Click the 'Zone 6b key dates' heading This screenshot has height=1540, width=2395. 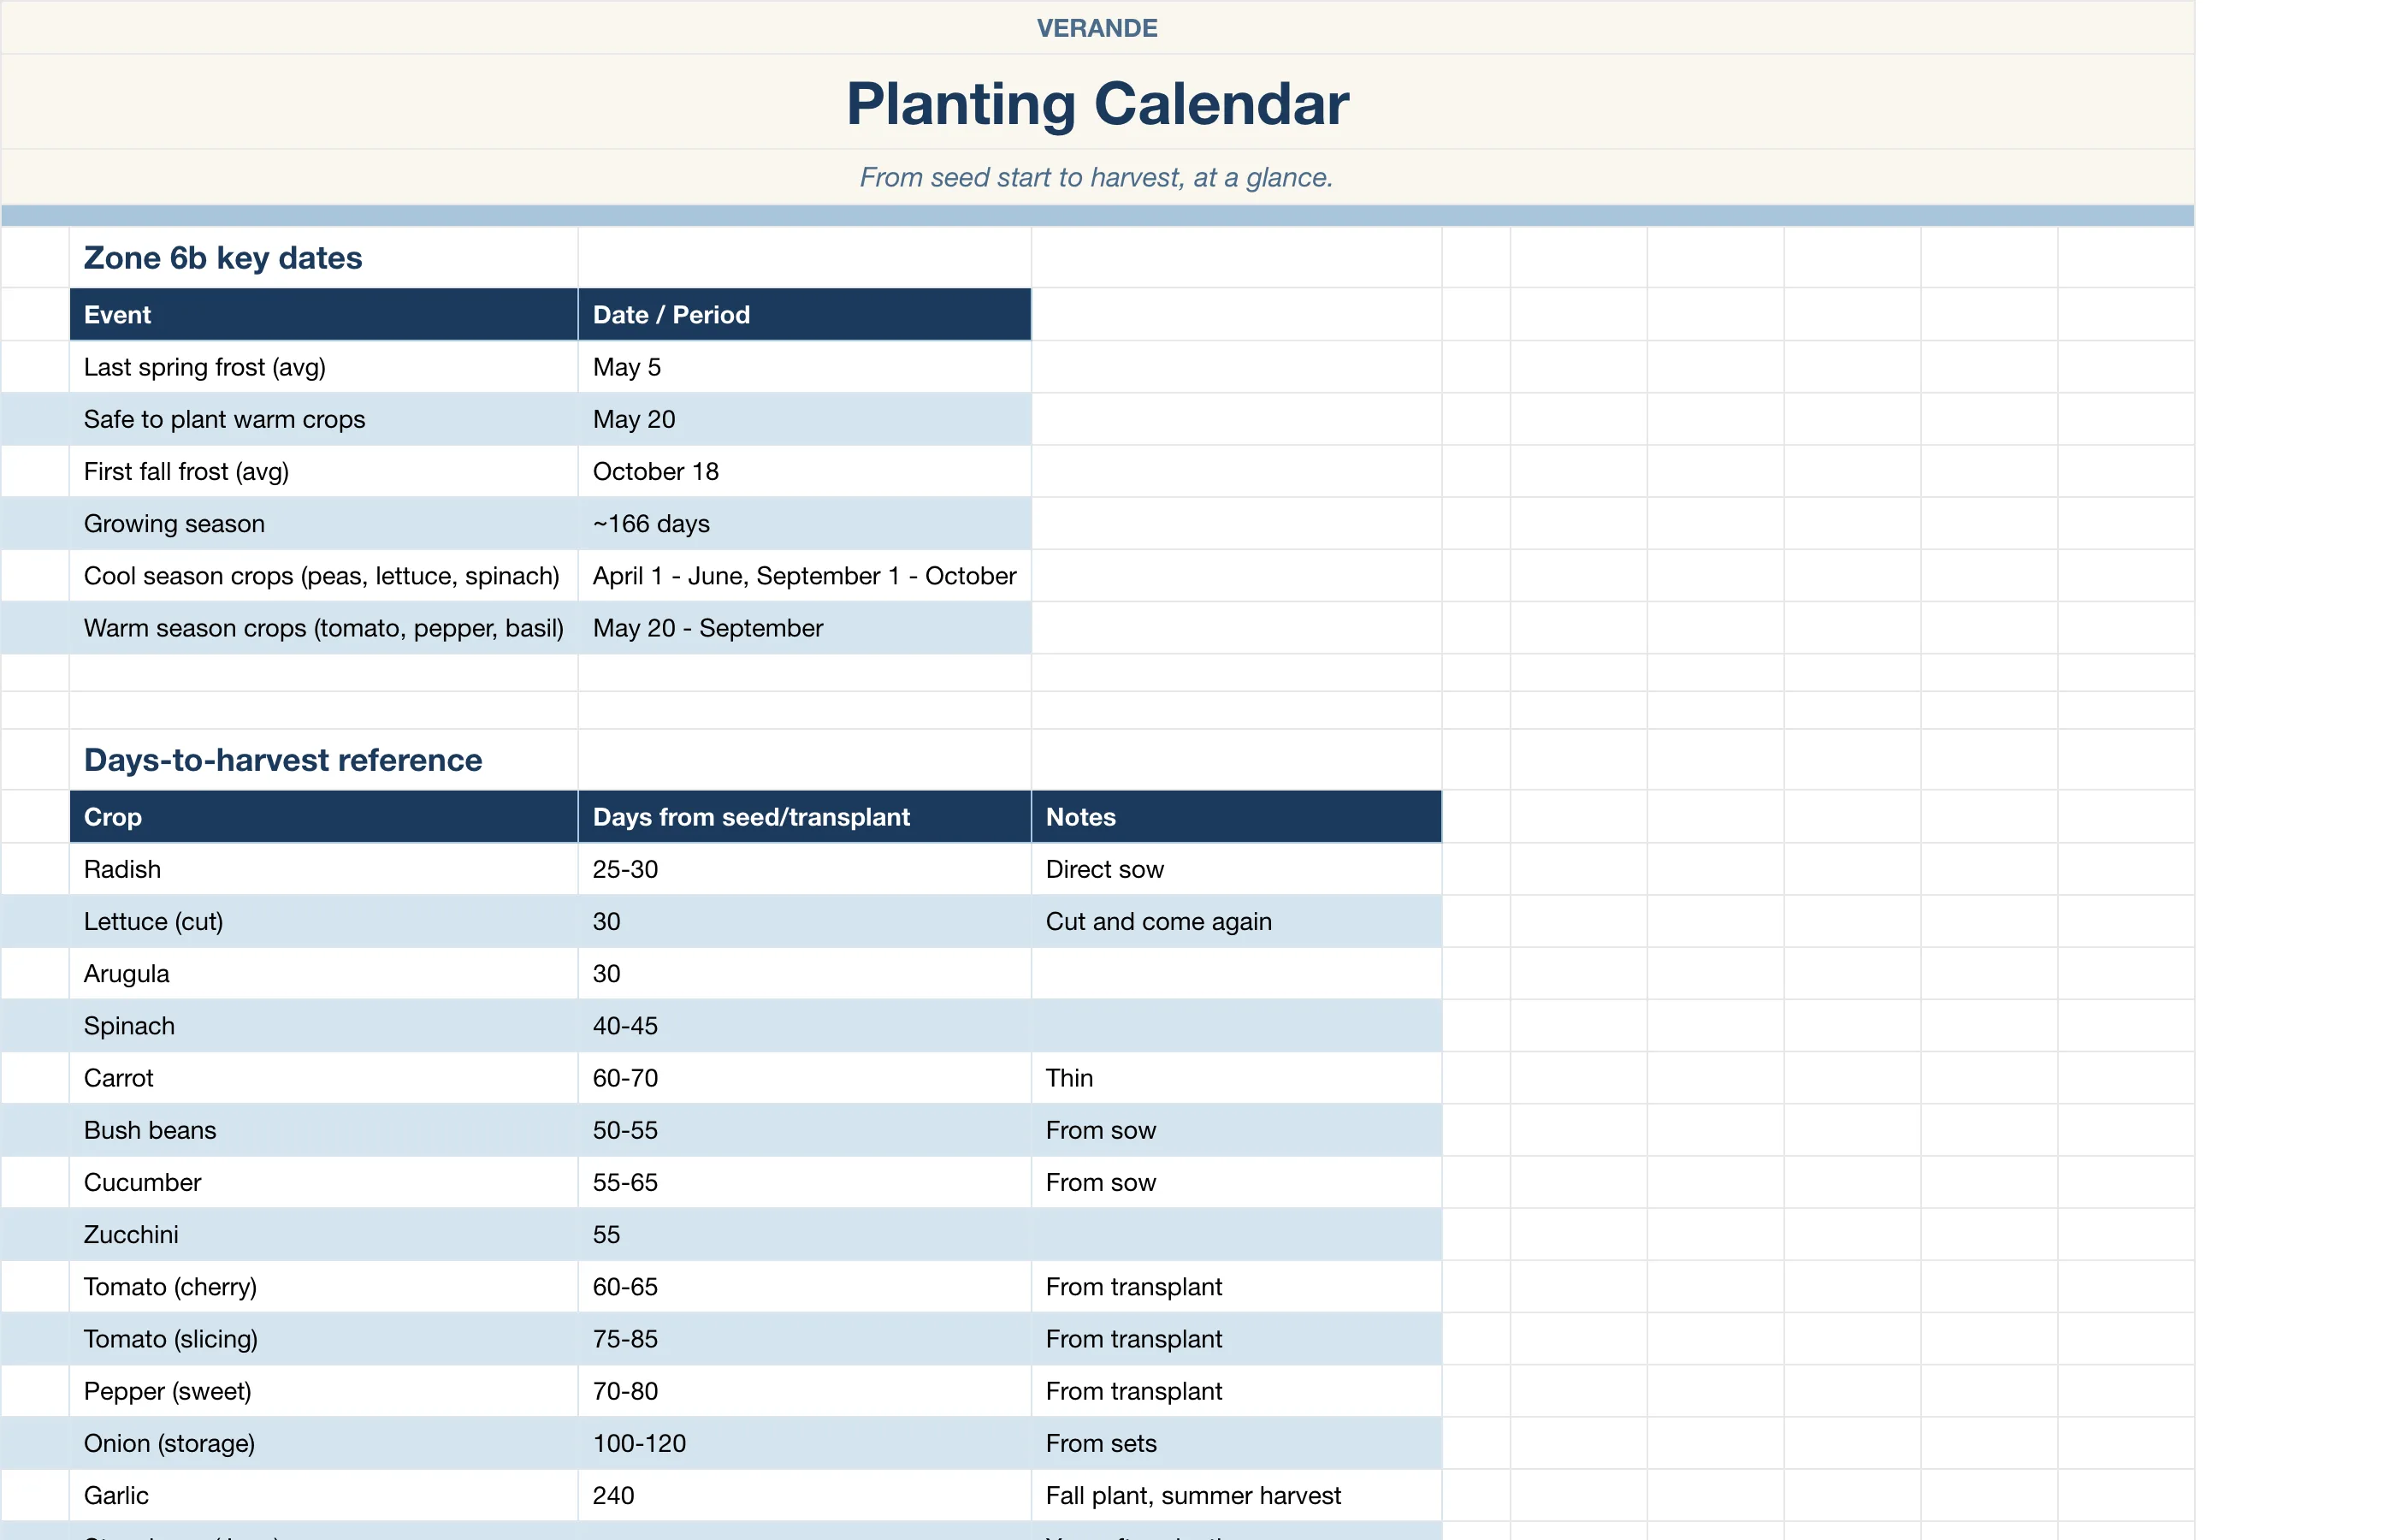[x=322, y=258]
